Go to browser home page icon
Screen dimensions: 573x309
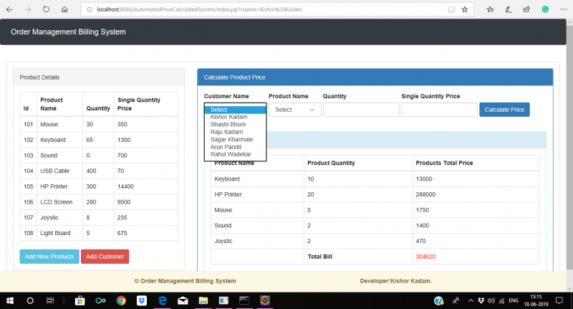pyautogui.click(x=65, y=9)
